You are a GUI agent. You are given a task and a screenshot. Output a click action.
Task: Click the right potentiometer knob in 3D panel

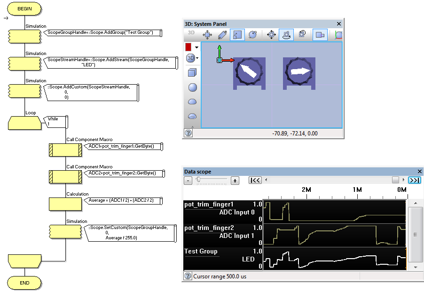pos(299,71)
